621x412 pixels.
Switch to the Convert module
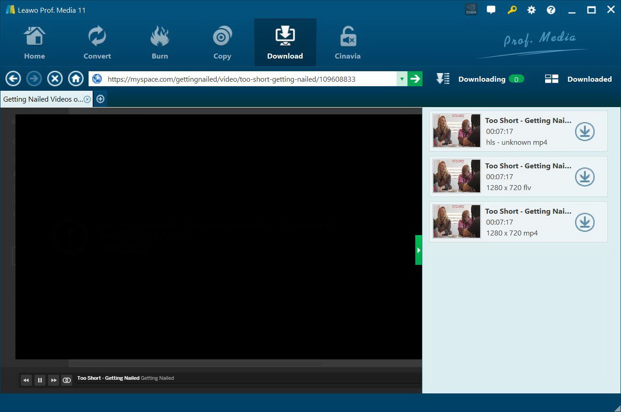pos(97,42)
